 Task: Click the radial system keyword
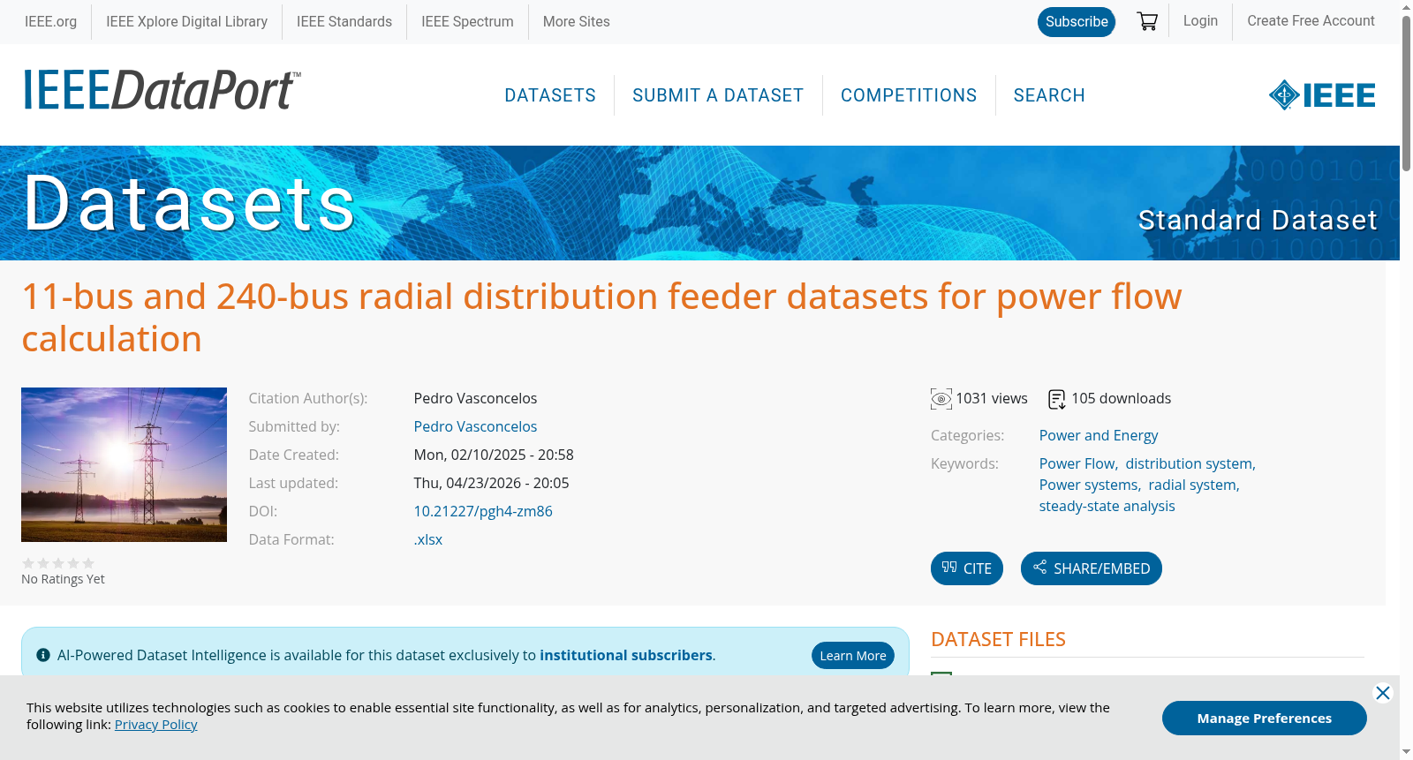click(1192, 485)
